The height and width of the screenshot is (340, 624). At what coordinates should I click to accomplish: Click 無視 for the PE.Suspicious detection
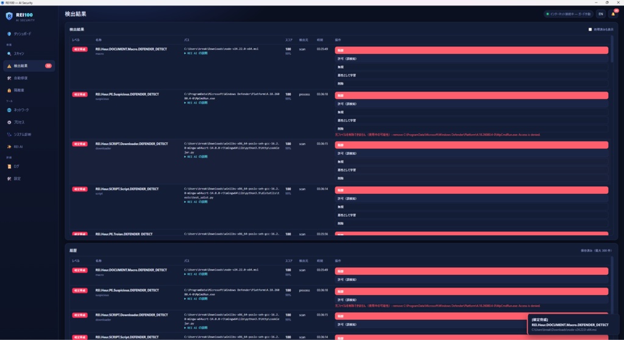pyautogui.click(x=471, y=112)
